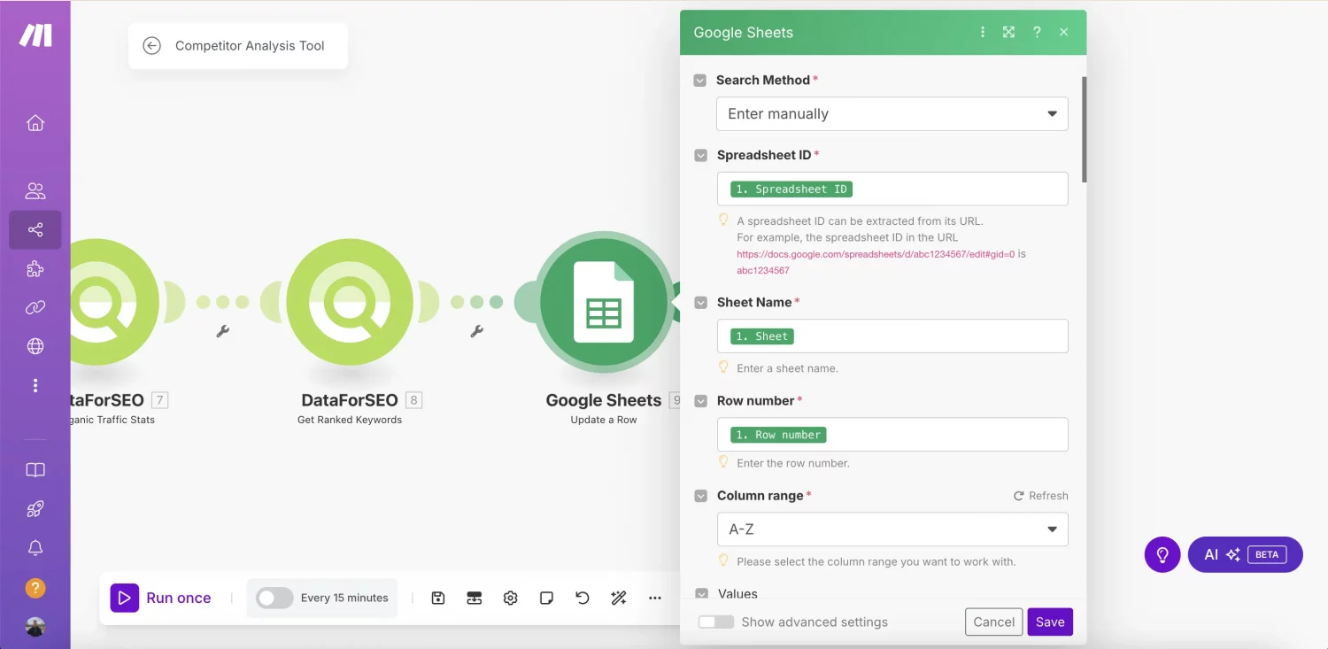Image resolution: width=1328 pixels, height=649 pixels.
Task: Open Templates puzzle icon in sidebar
Action: tap(35, 269)
